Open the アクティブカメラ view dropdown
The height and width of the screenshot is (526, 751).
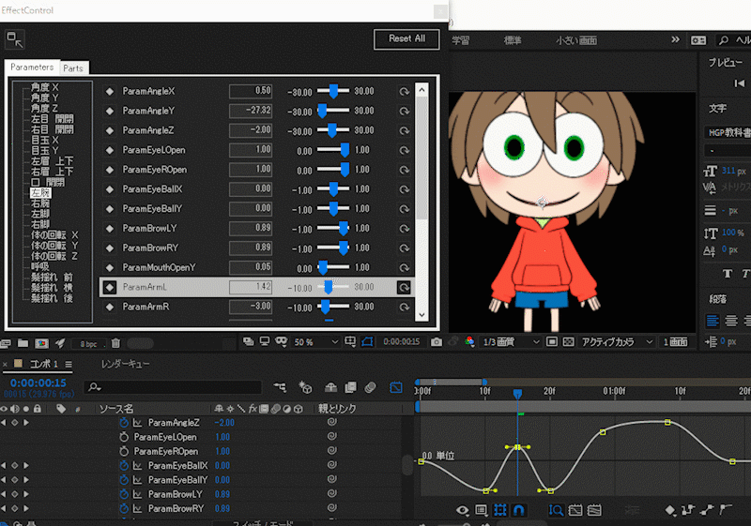tap(618, 342)
